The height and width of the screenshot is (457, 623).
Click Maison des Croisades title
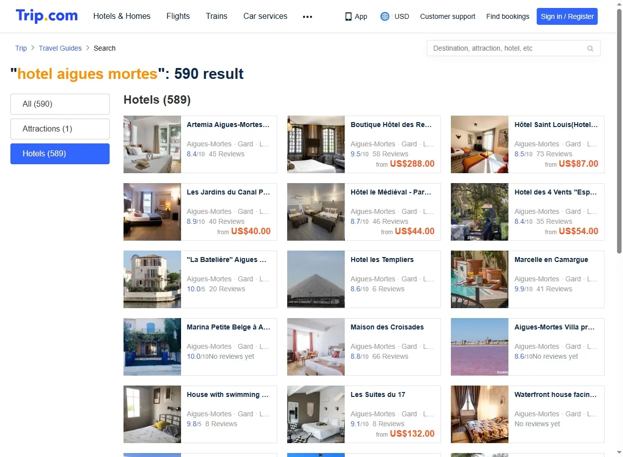point(387,327)
